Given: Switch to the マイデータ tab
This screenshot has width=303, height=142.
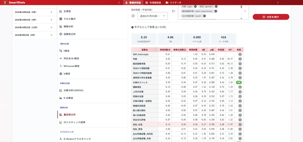Looking at the screenshot, I should (x=173, y=3).
